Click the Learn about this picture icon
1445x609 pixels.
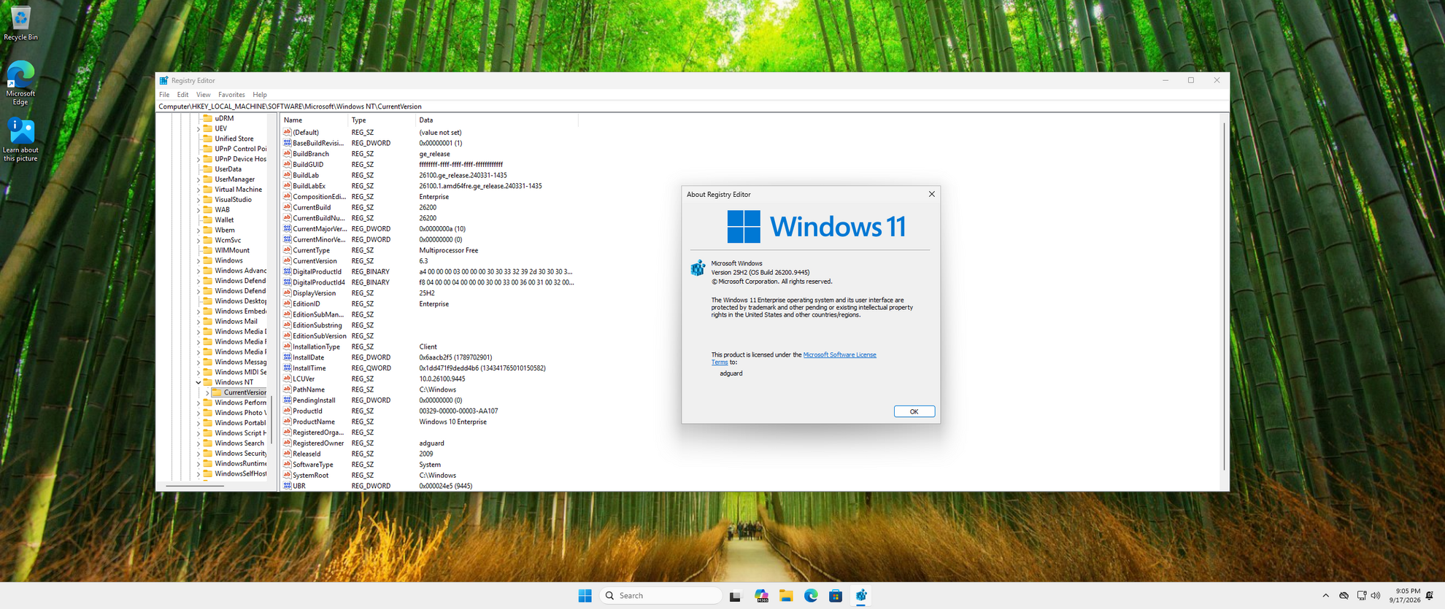click(x=20, y=139)
